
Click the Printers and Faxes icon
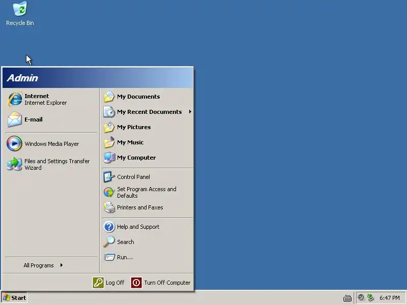click(x=109, y=207)
